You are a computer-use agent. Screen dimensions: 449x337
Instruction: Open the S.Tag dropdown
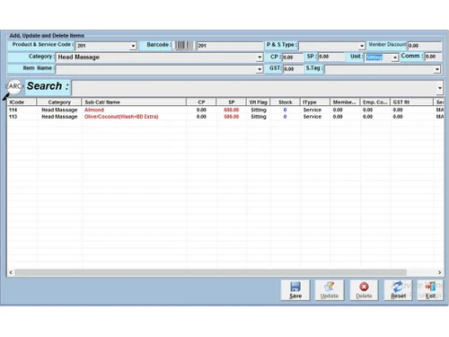tap(437, 69)
